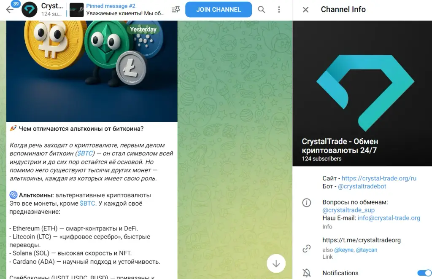Viewport: 432px width, 279px height.
Task: Open the crystal-trade.org/ru website link
Action: pyautogui.click(x=379, y=178)
